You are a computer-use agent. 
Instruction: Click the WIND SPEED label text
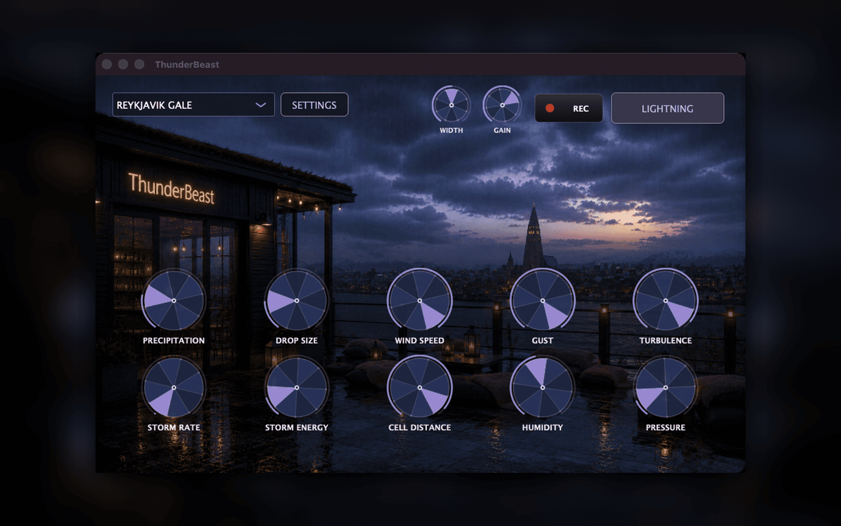click(419, 340)
